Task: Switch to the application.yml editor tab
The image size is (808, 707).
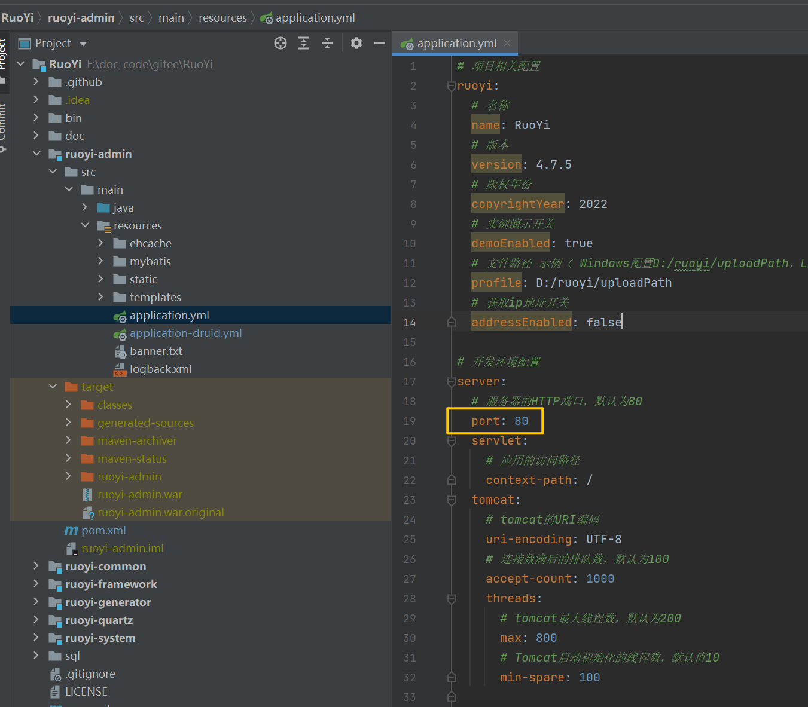Action: coord(455,43)
